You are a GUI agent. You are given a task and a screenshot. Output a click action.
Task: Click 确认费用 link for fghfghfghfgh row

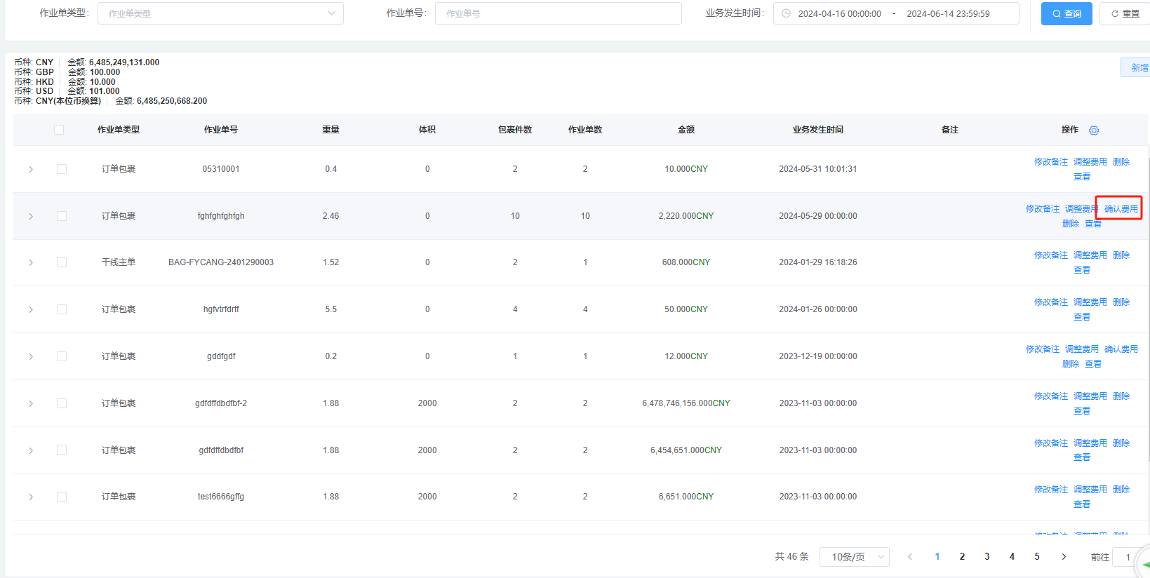click(1121, 209)
